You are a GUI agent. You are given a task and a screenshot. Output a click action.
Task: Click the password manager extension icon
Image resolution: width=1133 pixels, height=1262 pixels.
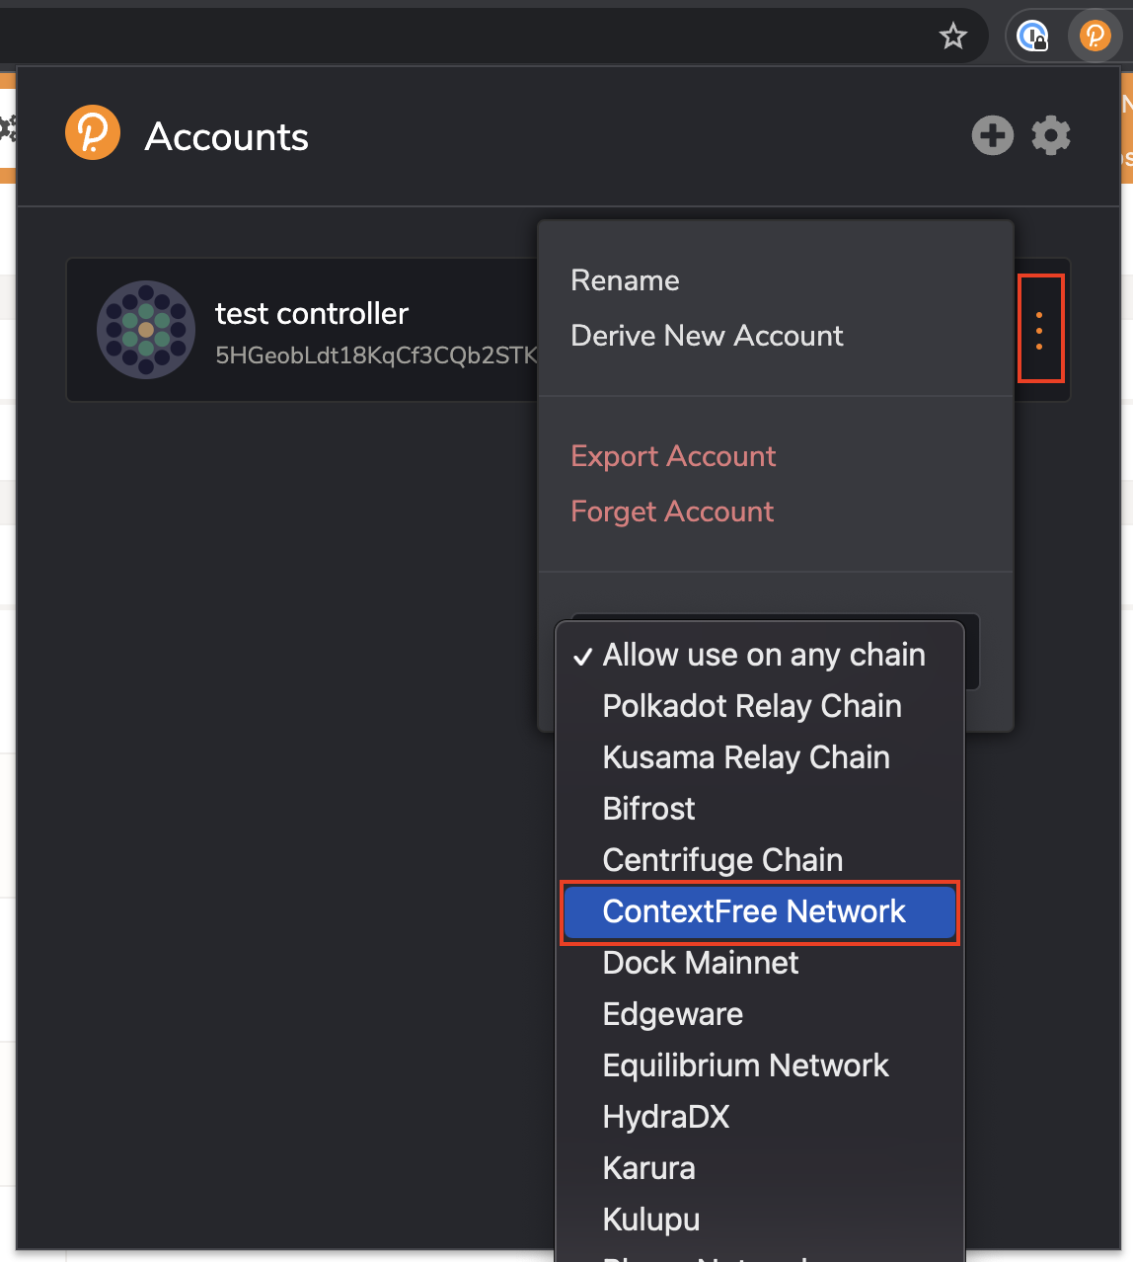tap(1032, 37)
